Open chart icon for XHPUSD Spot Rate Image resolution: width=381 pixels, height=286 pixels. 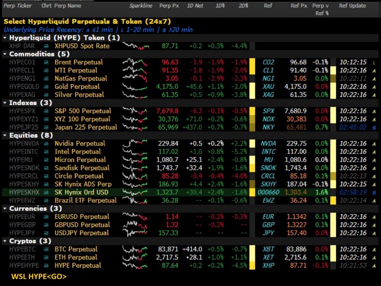pyautogui.click(x=46, y=46)
